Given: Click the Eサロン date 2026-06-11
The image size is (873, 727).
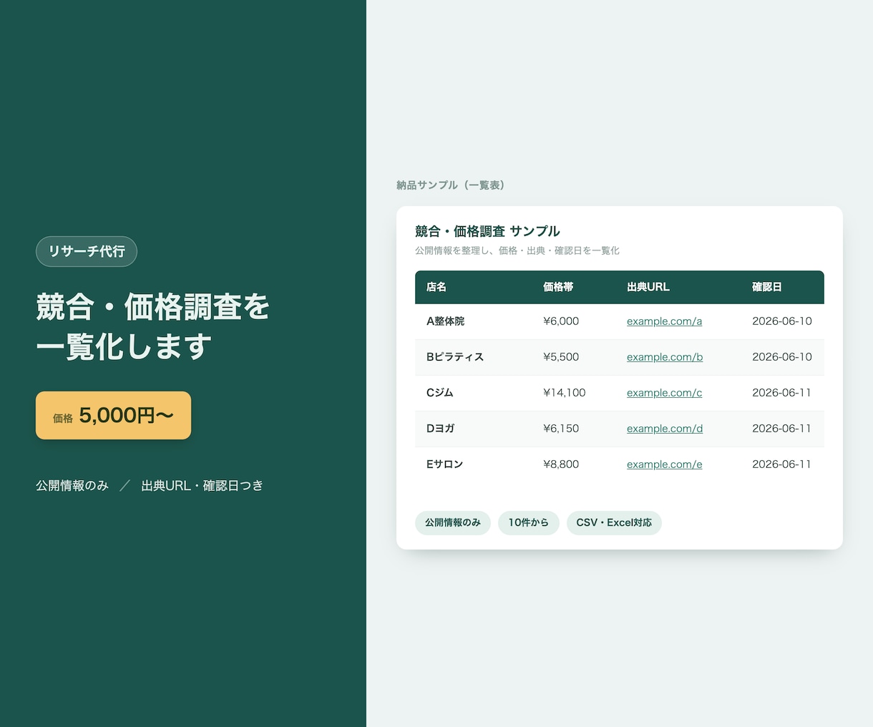Looking at the screenshot, I should coord(782,464).
